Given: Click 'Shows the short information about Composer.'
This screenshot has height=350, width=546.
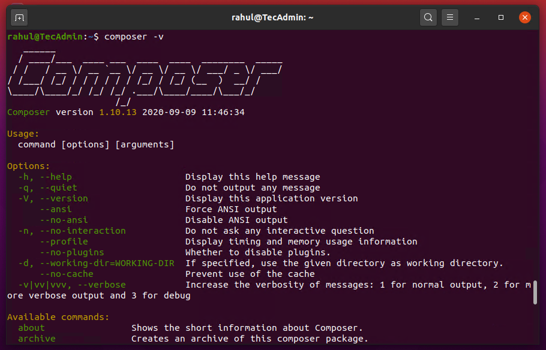Looking at the screenshot, I should click(x=247, y=328).
